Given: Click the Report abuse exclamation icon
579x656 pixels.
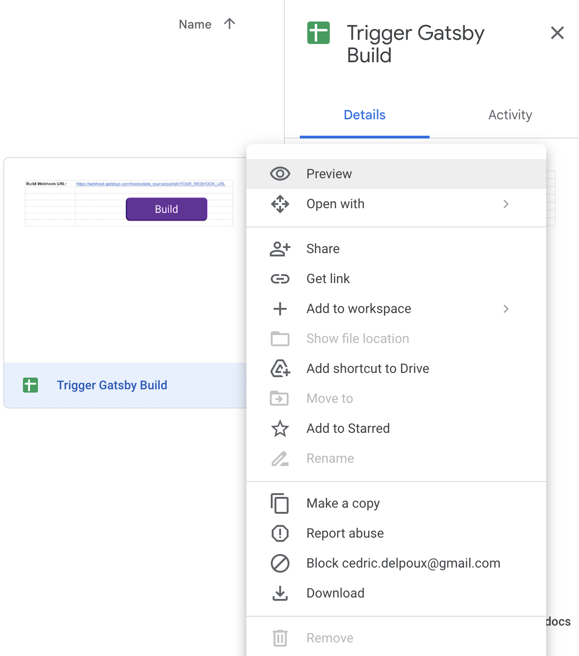Looking at the screenshot, I should click(280, 533).
